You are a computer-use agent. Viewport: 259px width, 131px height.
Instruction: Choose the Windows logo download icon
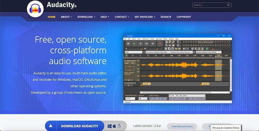[x=109, y=126]
